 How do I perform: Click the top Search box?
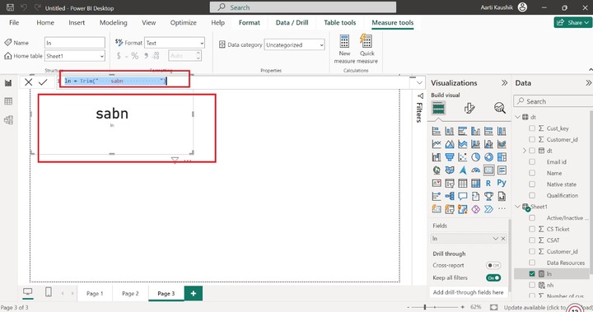click(x=303, y=7)
